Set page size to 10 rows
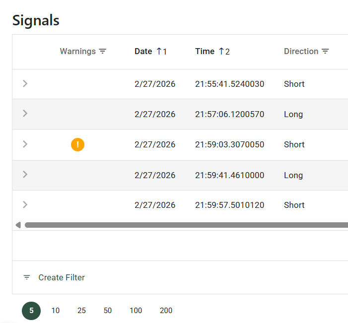The image size is (348, 323). point(56,311)
